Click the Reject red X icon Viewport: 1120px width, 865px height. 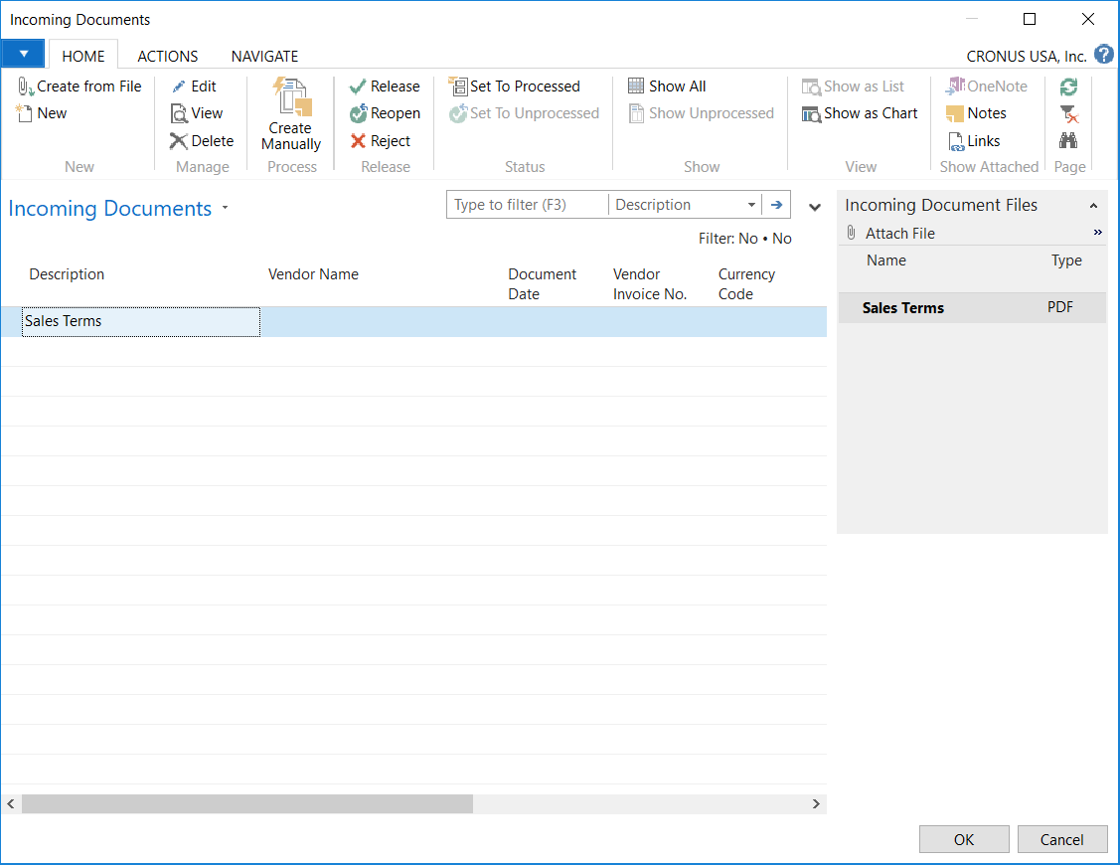pyautogui.click(x=359, y=141)
